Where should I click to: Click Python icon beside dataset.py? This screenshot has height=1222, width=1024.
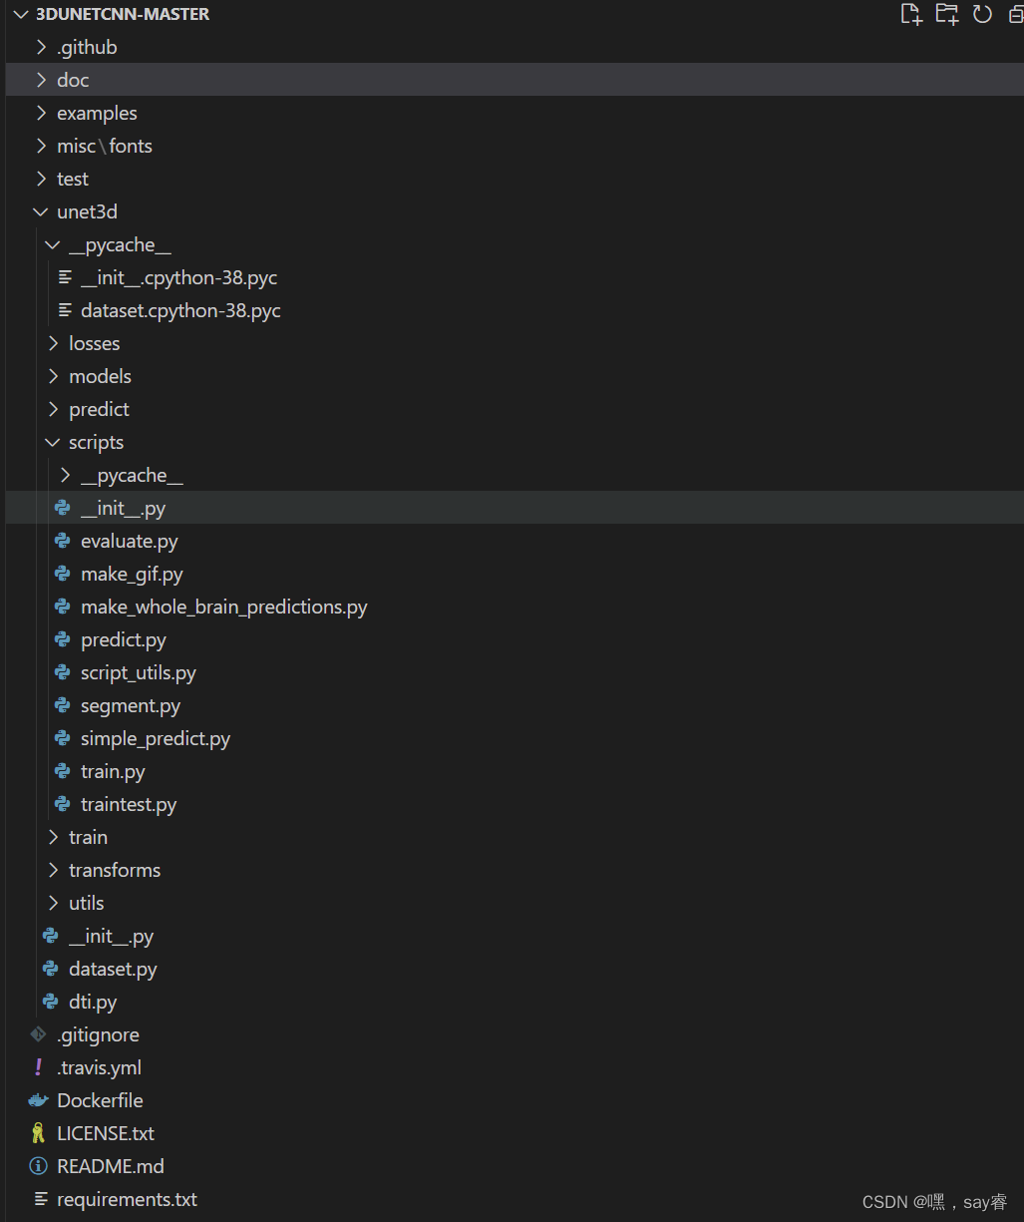(51, 969)
